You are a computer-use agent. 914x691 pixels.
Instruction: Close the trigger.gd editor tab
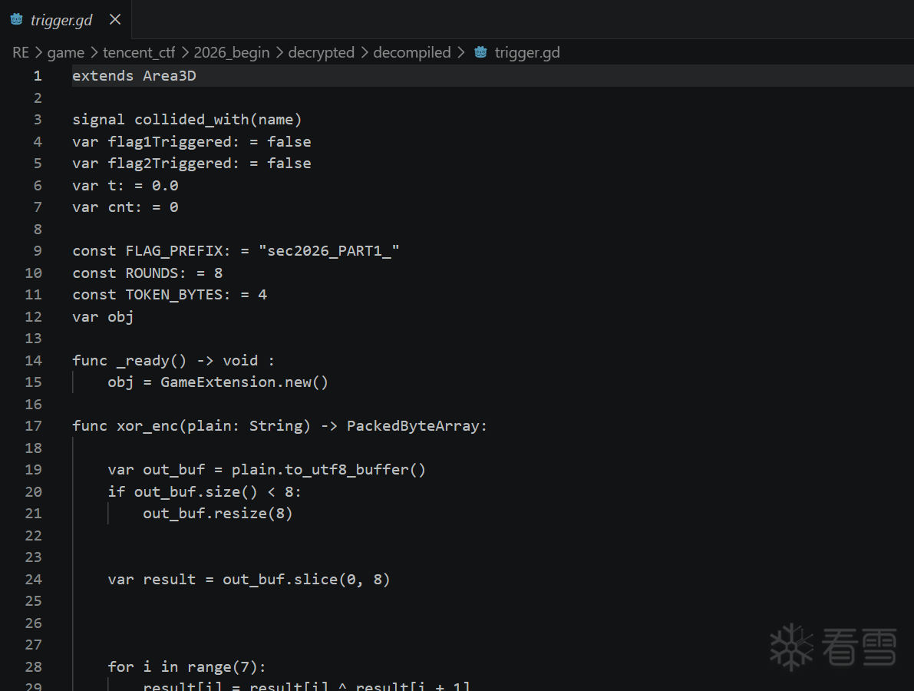pos(115,19)
